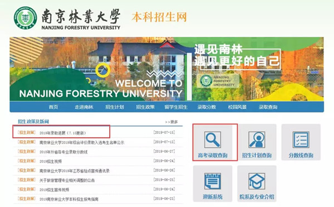Click the 迎新系统 label text
The height and width of the screenshot is (207, 334).
[x=213, y=197]
